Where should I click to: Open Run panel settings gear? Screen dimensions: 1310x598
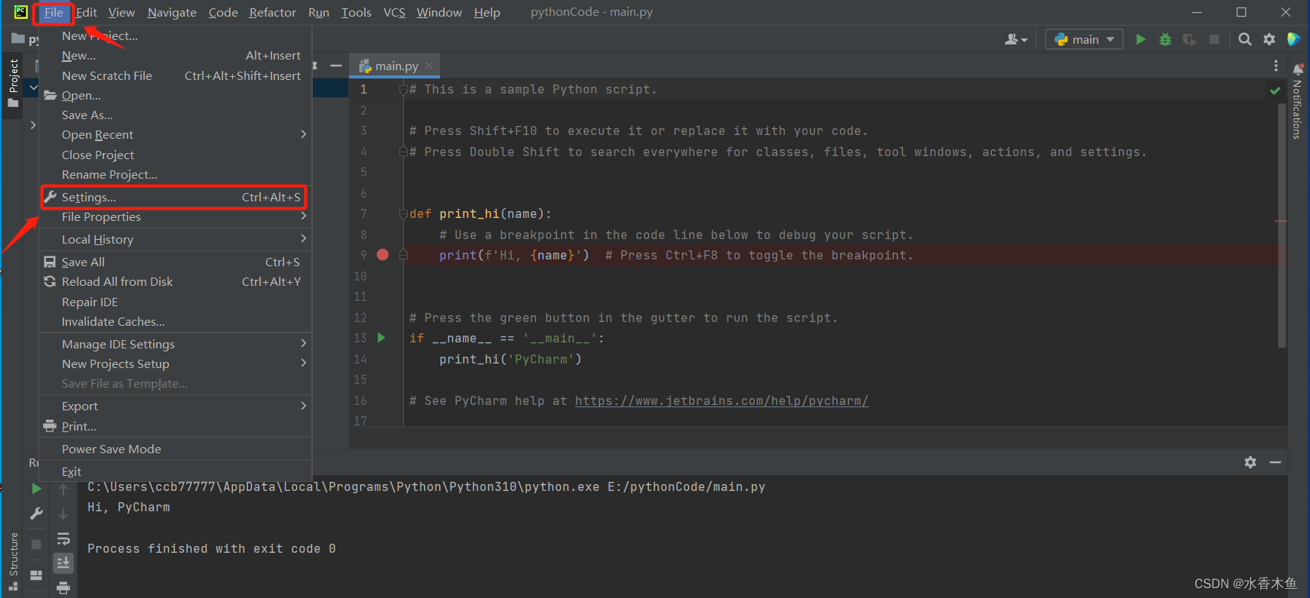click(x=1250, y=462)
